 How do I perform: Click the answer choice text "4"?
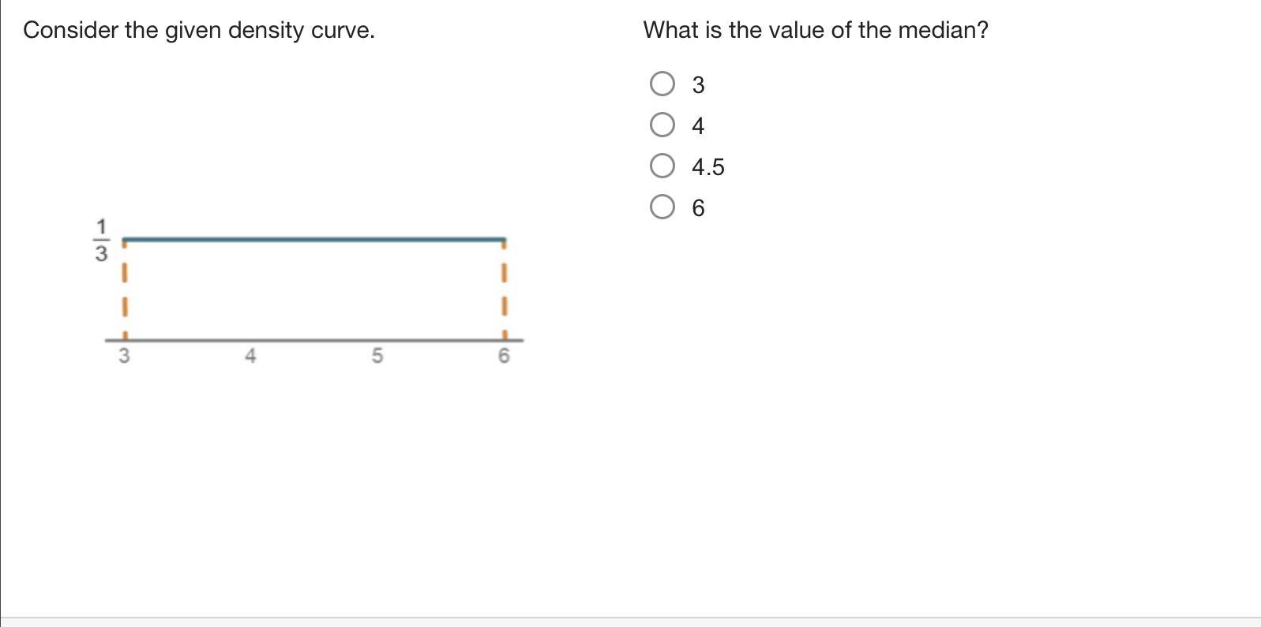point(698,126)
